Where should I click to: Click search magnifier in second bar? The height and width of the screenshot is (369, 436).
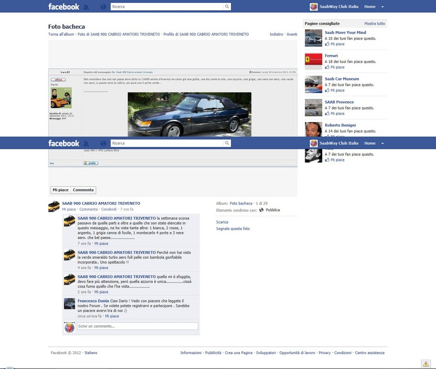[227, 143]
